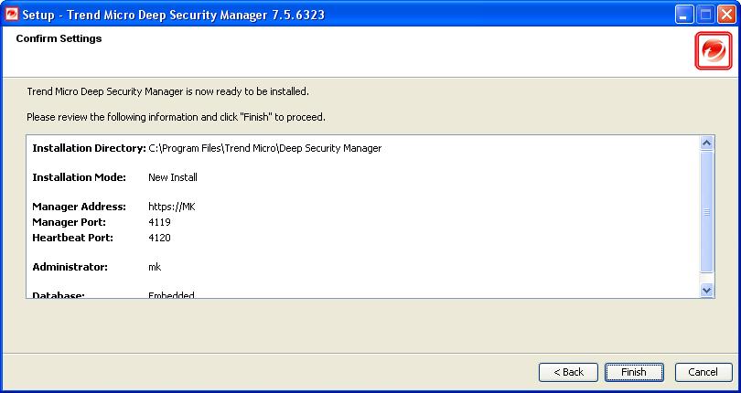Close the Setup window with the X
This screenshot has width=741, height=393.
tap(725, 15)
